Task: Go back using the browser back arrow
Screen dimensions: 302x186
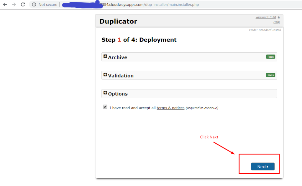Action: pos(5,4)
